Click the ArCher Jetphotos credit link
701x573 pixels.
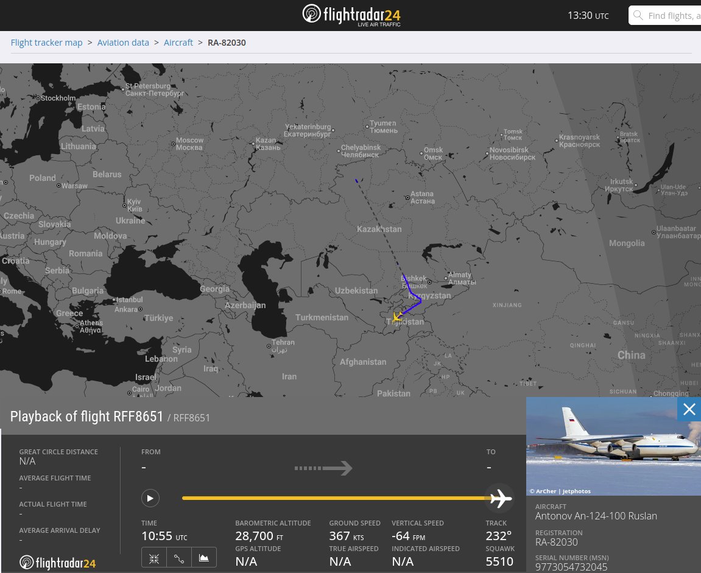(560, 491)
